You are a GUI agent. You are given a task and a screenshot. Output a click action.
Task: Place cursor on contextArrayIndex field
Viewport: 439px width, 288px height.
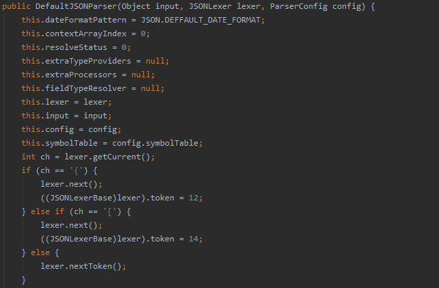80,34
